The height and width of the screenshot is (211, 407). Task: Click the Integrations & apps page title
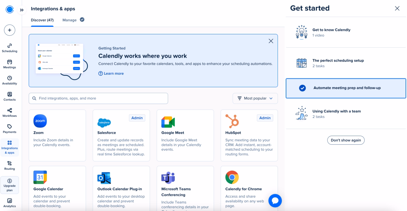[53, 9]
